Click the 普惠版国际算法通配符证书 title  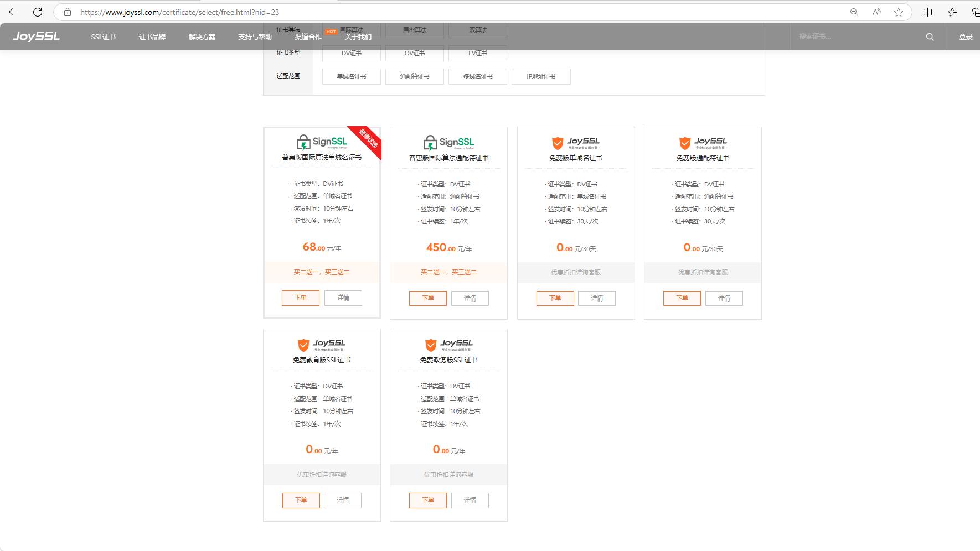pos(448,158)
